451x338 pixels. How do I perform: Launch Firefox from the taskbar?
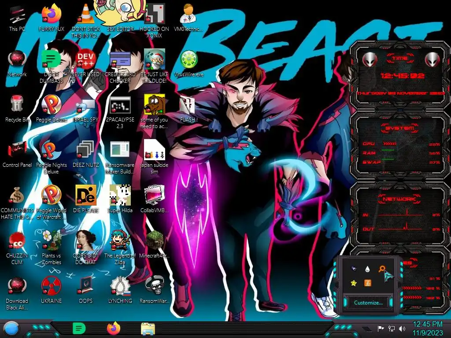tap(114, 328)
